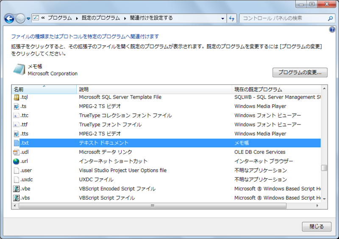Click the .tts file icon
This screenshot has width=339, height=239.
coord(16,134)
